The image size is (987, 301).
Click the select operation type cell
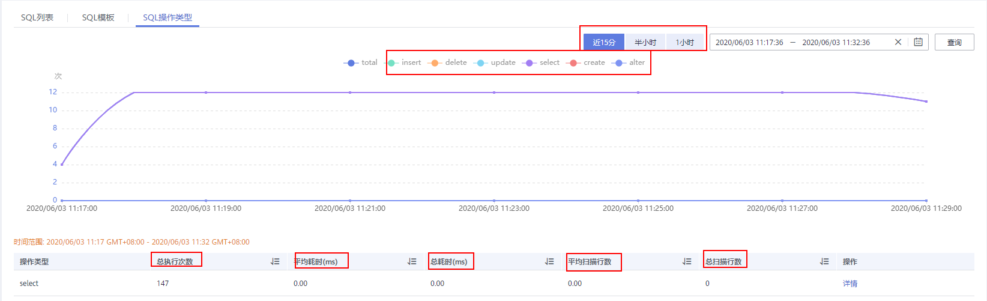(x=29, y=284)
